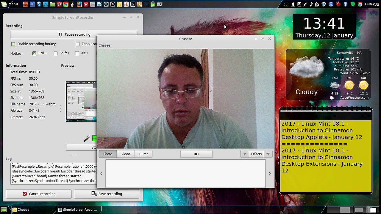Open the blue globe web launcher

pos(39,4)
